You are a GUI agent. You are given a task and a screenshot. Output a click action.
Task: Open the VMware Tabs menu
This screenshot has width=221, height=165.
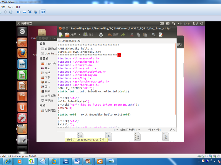click(10, 7)
